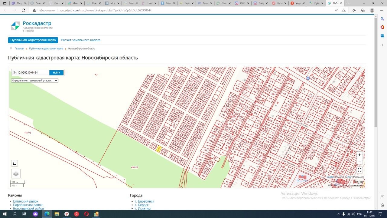Viewport: 387px width, 218px height.
Task: Refresh the page with reload icon
Action: pos(23,10)
